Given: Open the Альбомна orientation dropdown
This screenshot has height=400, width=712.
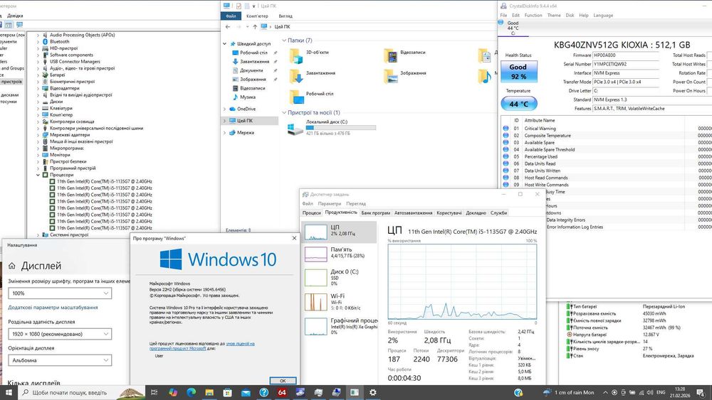Looking at the screenshot, I should (x=60, y=360).
